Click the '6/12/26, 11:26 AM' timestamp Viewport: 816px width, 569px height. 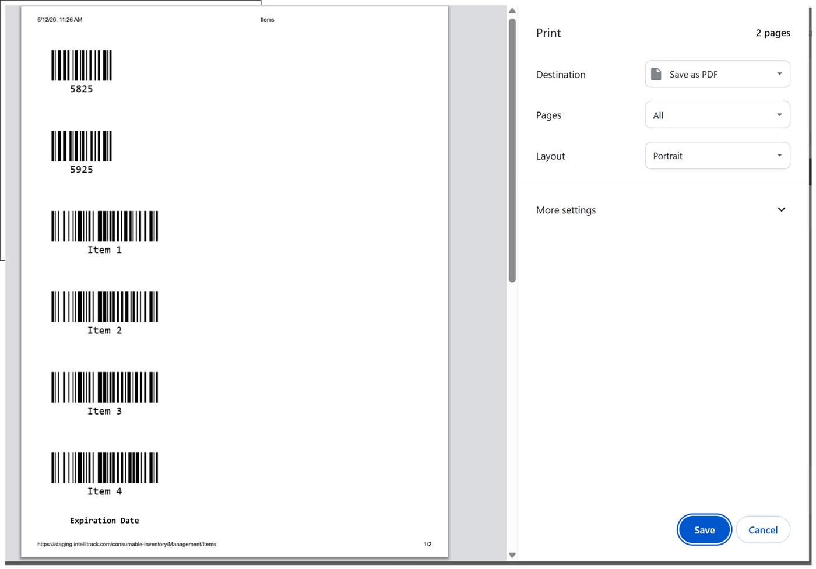(x=60, y=20)
